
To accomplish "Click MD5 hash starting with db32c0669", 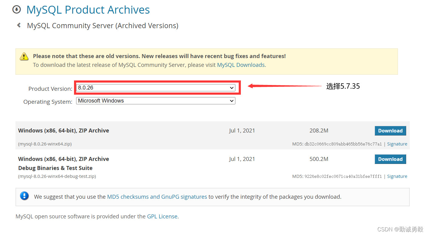I will tap(343, 144).
